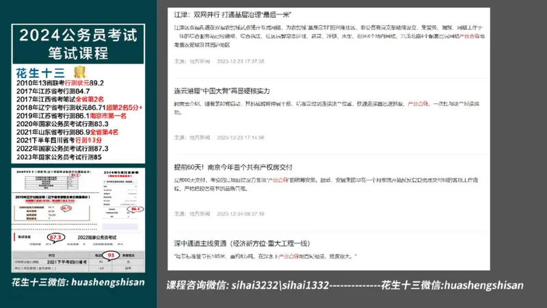This screenshot has width=547, height=308.
Task: Open the 深中通道主线贯通 article headline
Action: [242, 244]
